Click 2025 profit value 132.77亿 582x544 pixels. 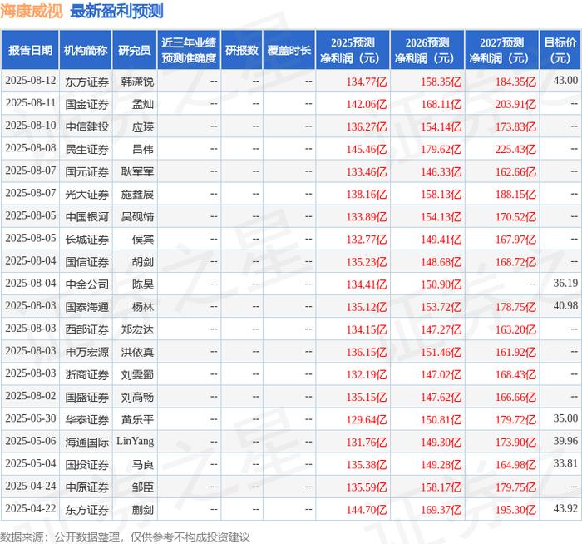[367, 240]
